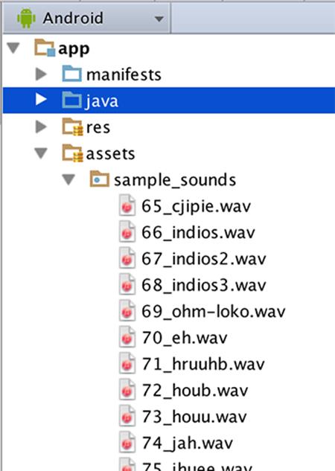Click the green Android robot icon
This screenshot has width=335, height=471.
pos(27,19)
